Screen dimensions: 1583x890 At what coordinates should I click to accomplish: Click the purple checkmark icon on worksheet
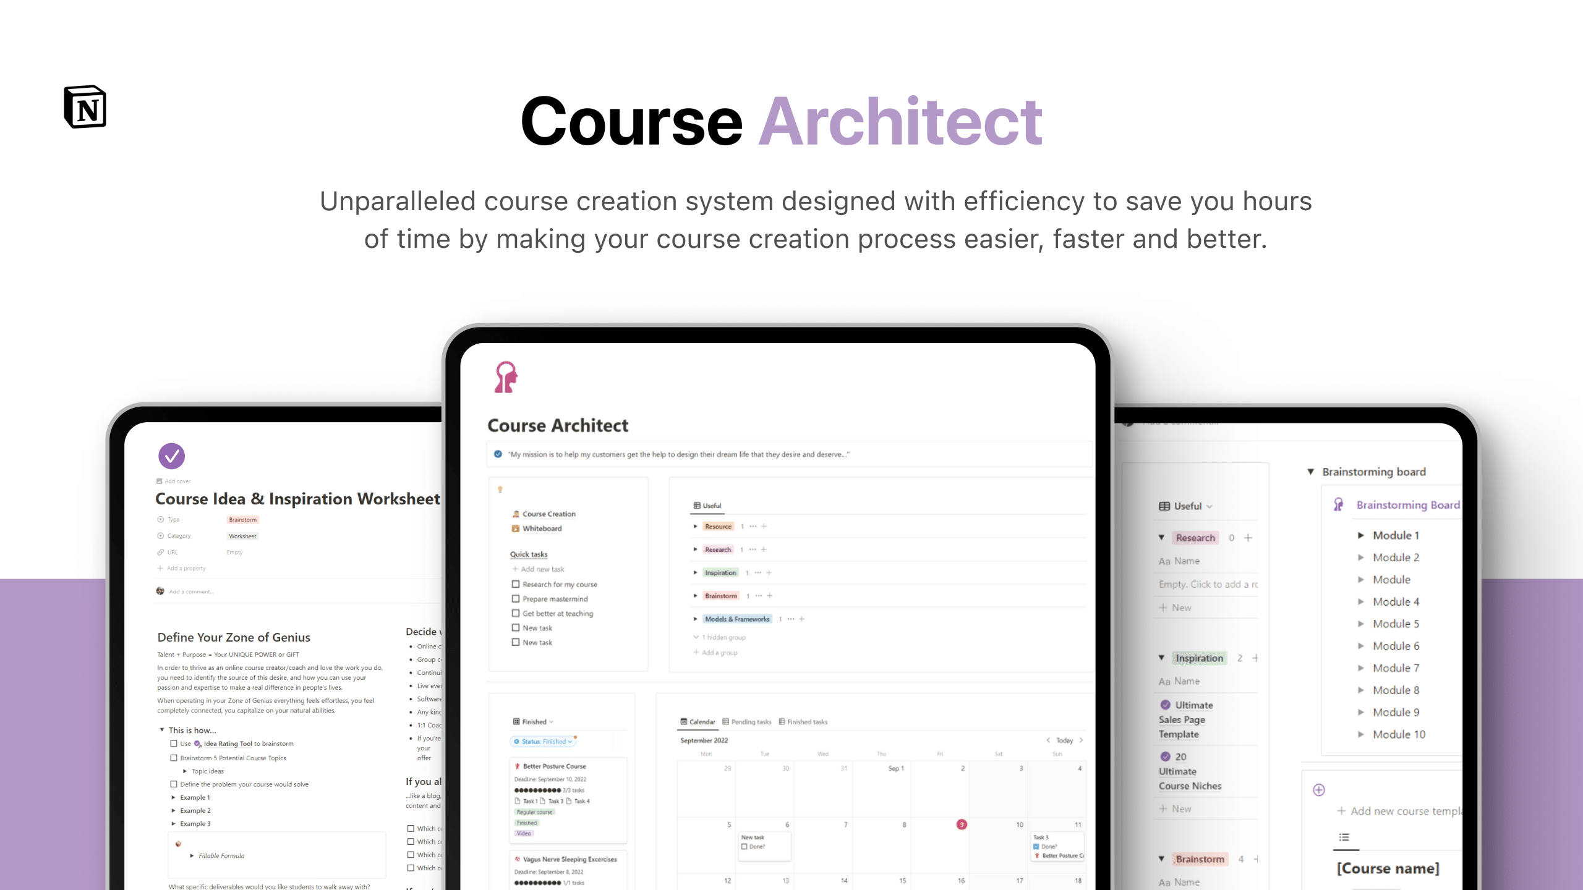pyautogui.click(x=172, y=456)
